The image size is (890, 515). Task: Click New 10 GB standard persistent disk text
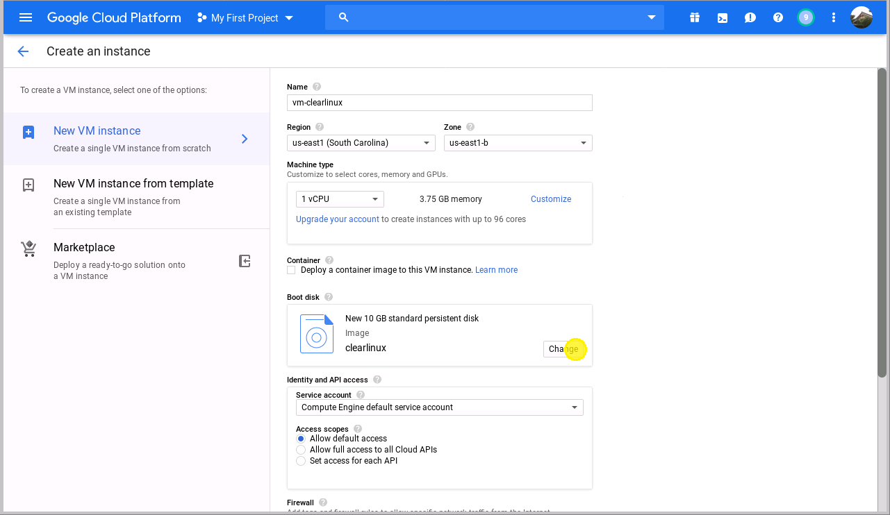pyautogui.click(x=412, y=319)
